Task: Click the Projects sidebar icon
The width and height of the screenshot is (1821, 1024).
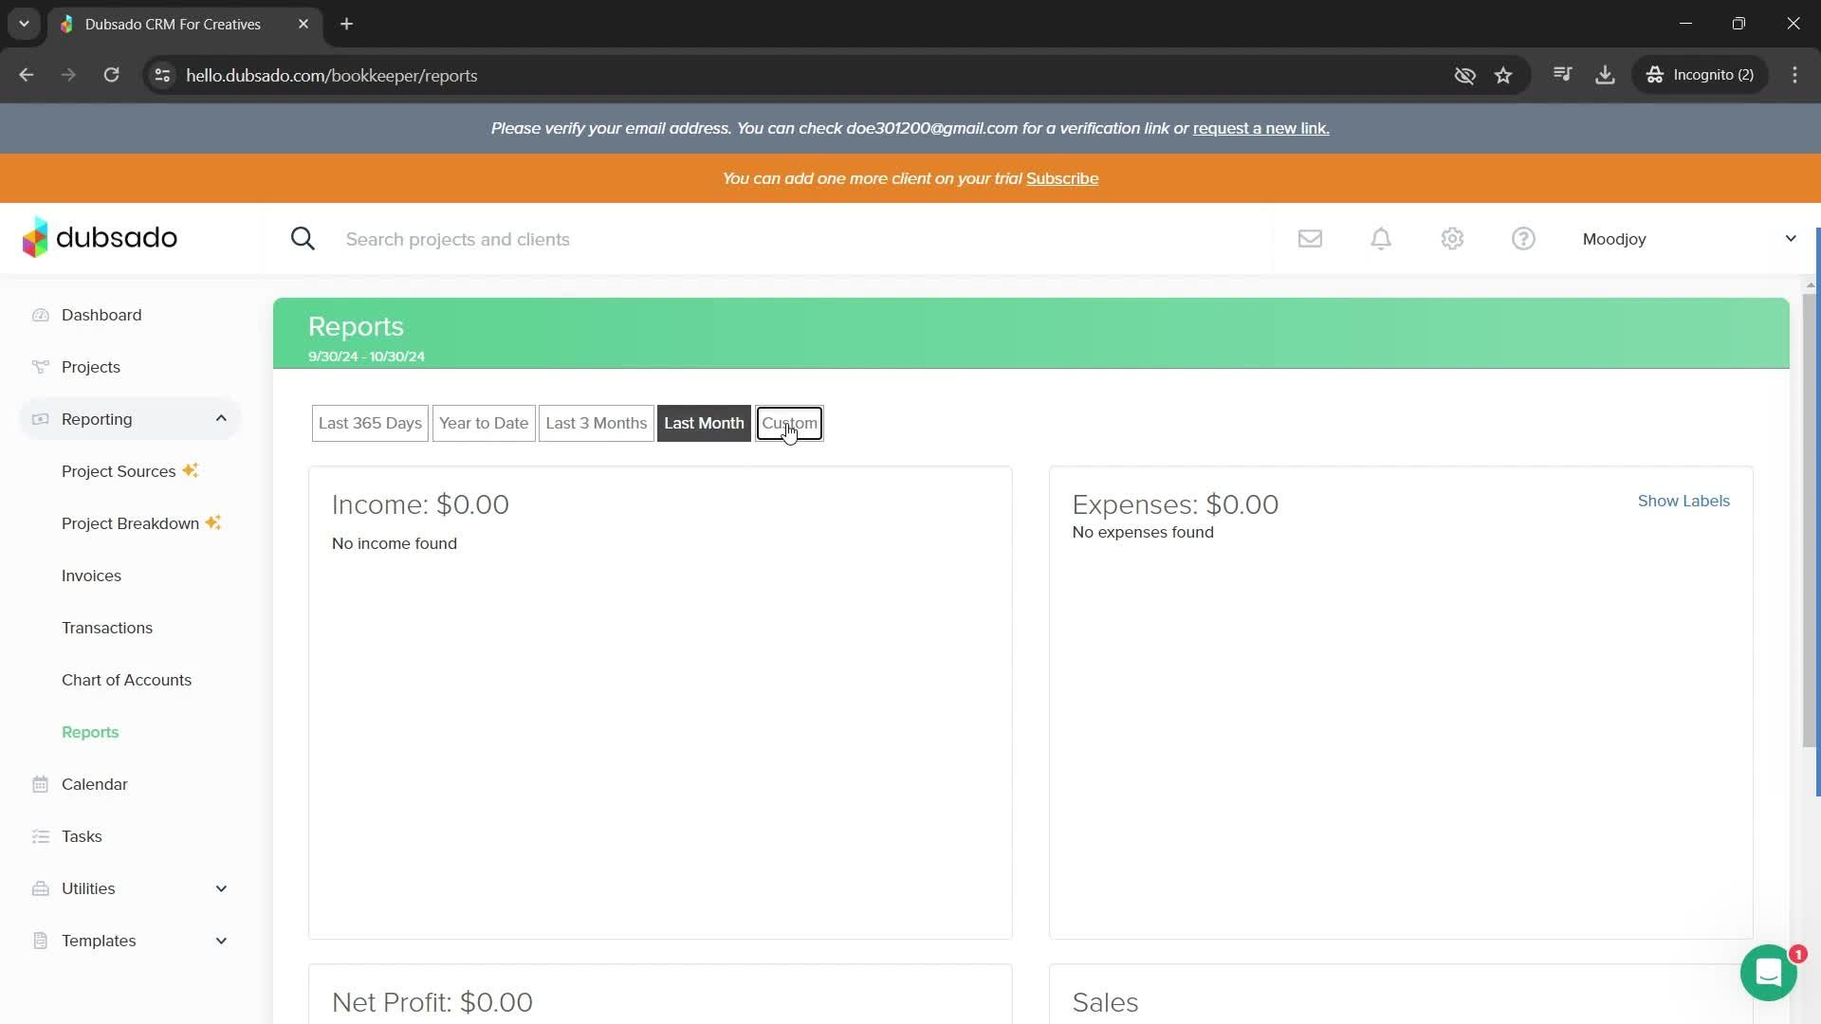Action: coord(40,367)
